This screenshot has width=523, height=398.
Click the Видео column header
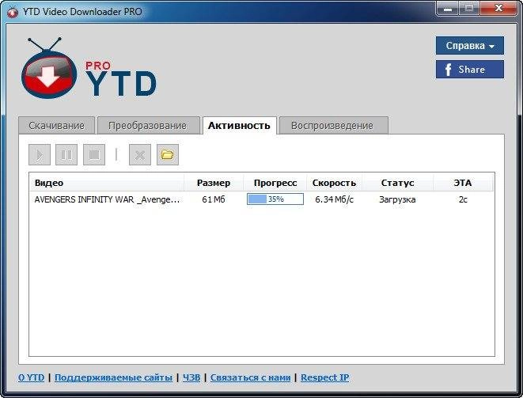[107, 183]
